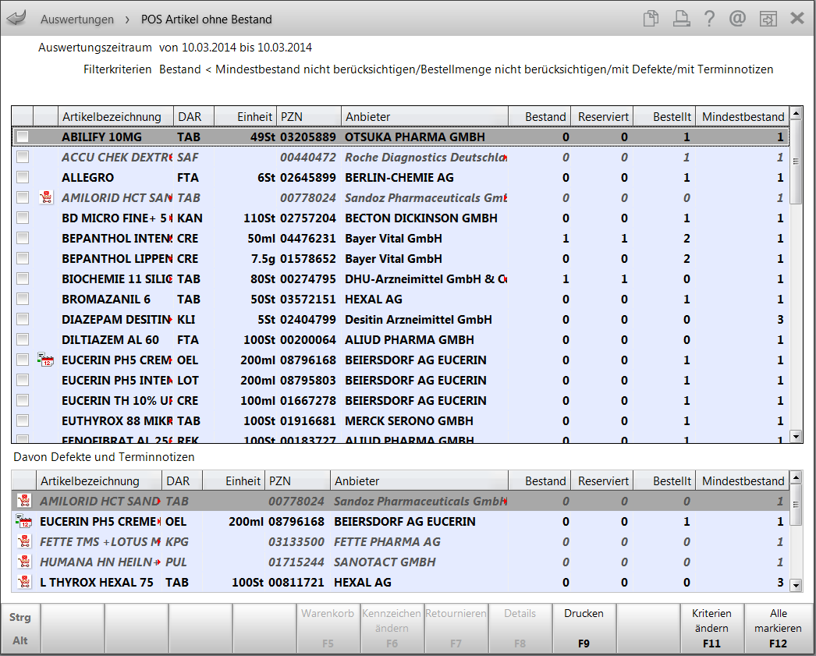Viewport: 816px width, 656px height.
Task: Tick checkbox for AMILORID HCT SAN row
Action: (x=23, y=197)
